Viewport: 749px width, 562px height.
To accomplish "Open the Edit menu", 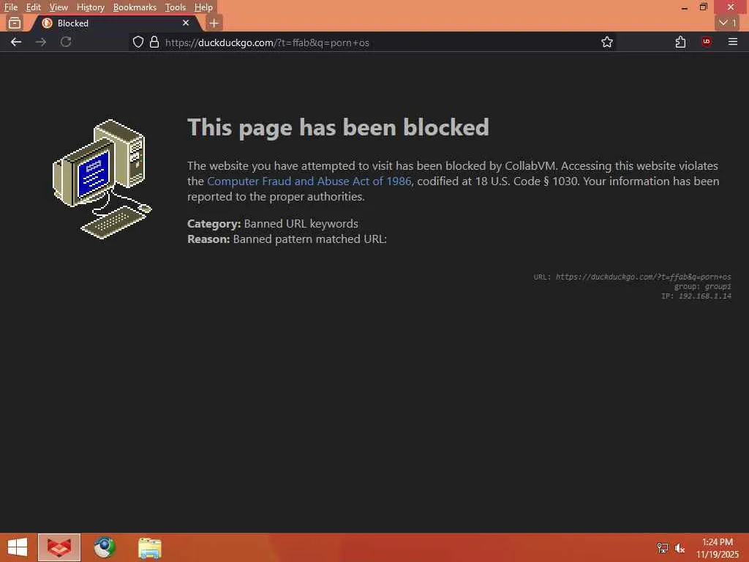I will click(33, 7).
